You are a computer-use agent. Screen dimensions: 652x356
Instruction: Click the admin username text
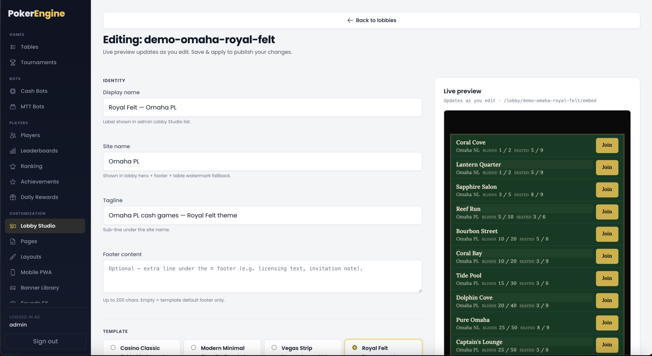18,325
